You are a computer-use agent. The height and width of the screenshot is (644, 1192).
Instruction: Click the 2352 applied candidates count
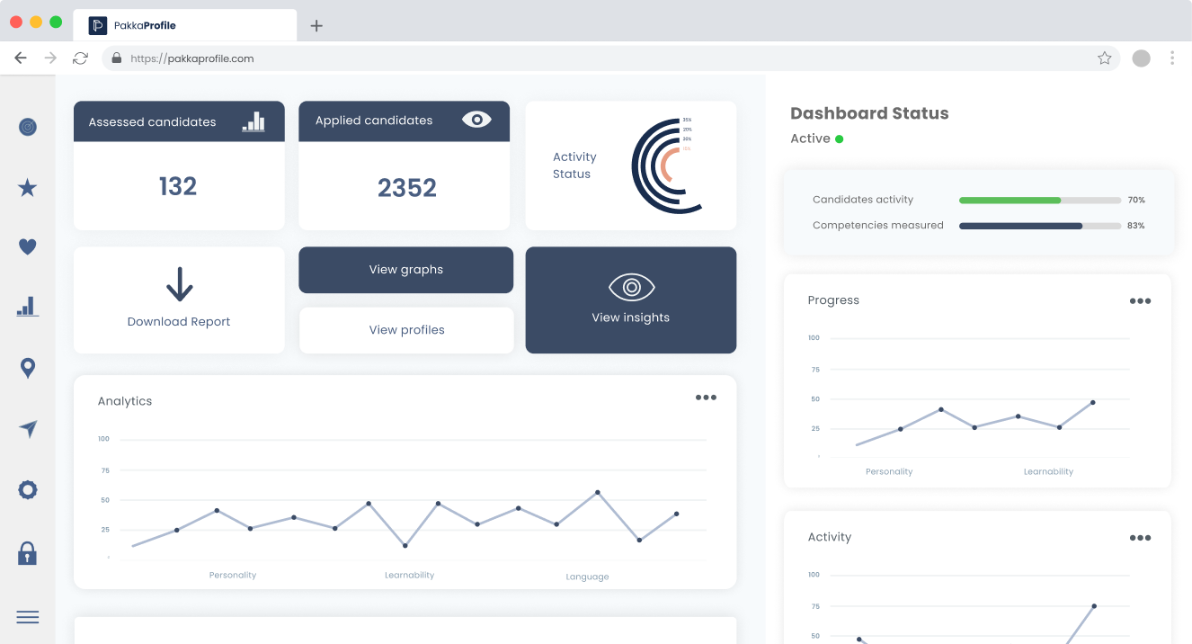[406, 188]
